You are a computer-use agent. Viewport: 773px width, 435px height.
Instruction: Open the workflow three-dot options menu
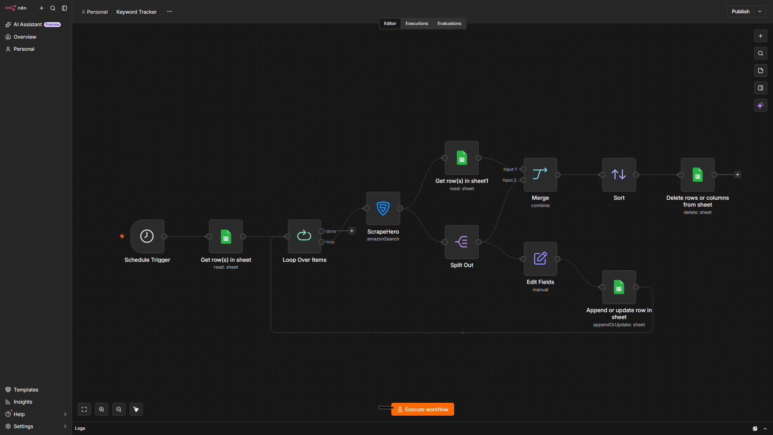(x=169, y=11)
